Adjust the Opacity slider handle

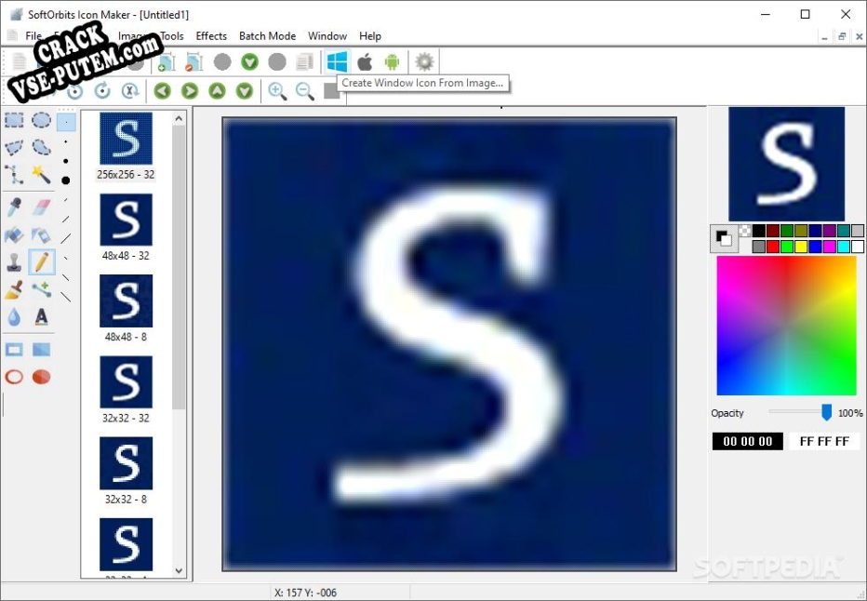pyautogui.click(x=826, y=412)
